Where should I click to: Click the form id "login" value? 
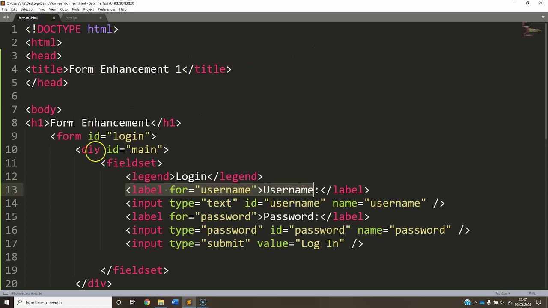tap(128, 136)
